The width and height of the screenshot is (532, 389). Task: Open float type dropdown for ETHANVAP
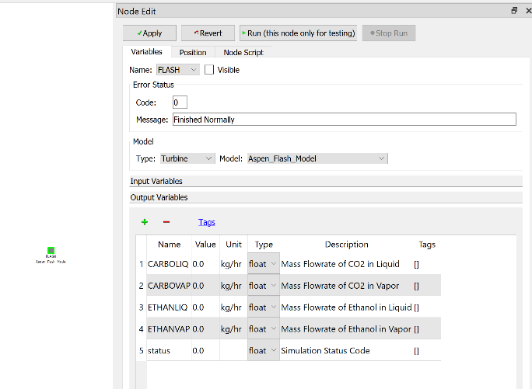click(264, 329)
